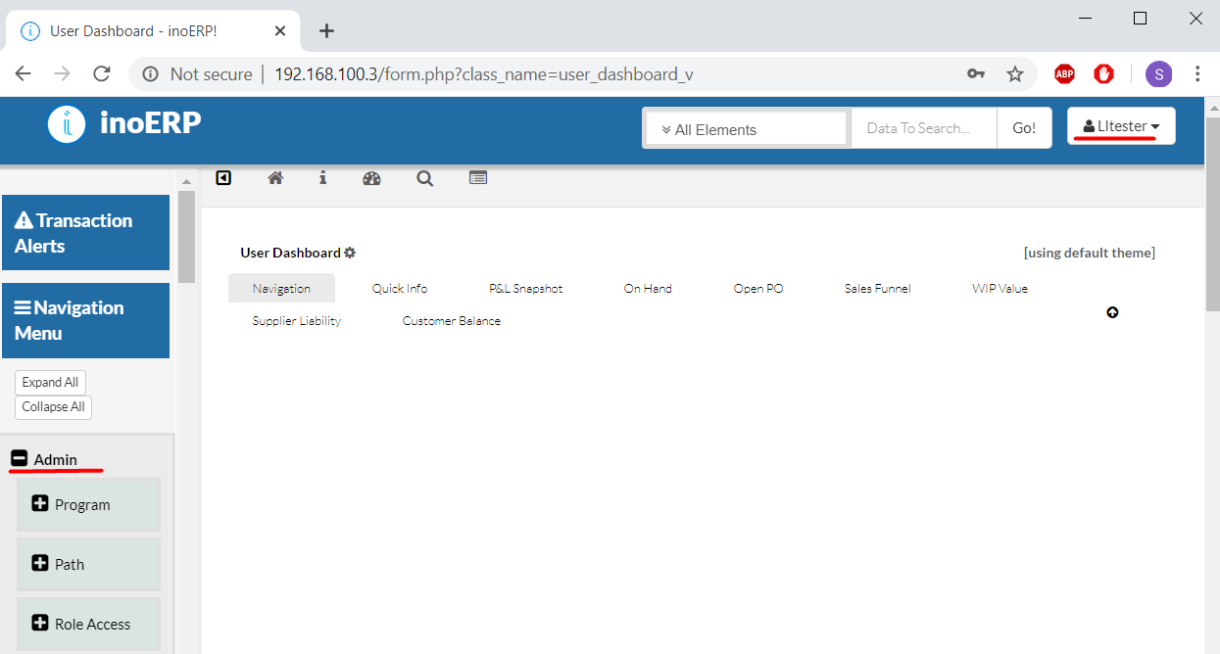Open the All Elements dropdown

click(747, 129)
